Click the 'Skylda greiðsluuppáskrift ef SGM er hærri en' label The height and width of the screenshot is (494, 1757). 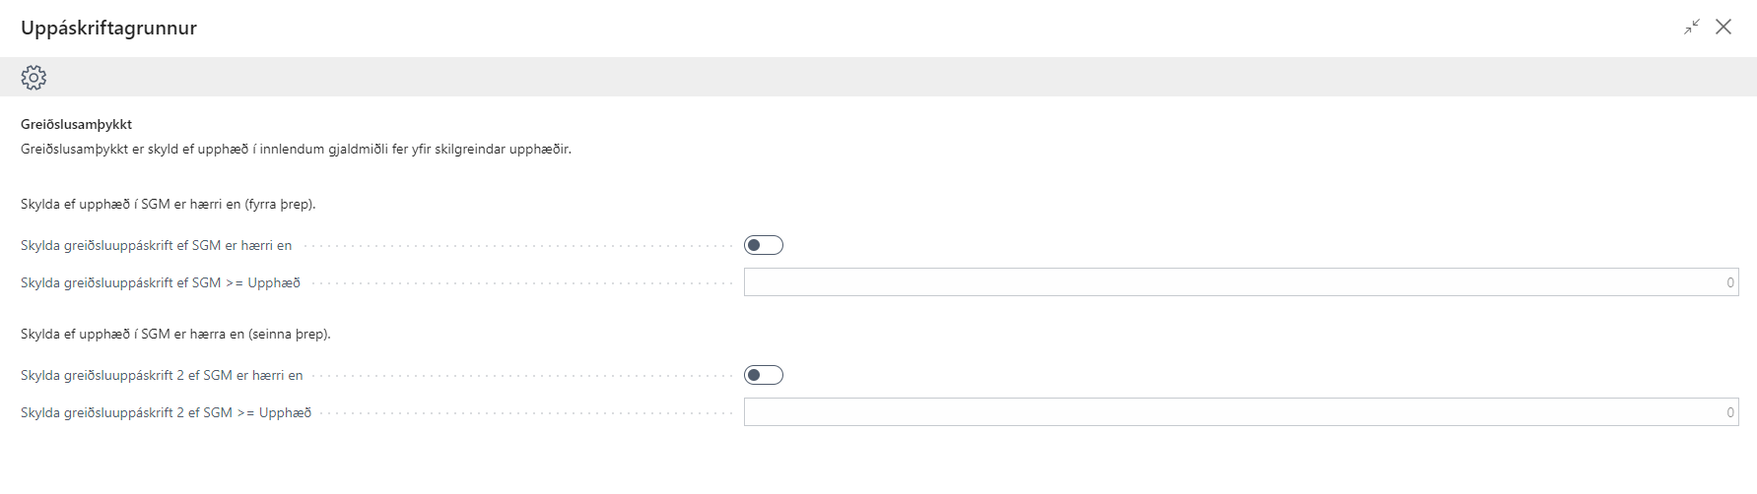[x=157, y=245]
